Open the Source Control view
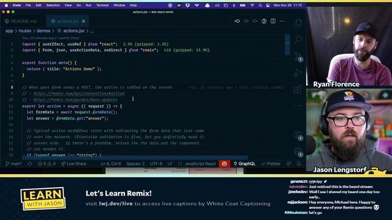Viewport: 392px width, 220px height. pos(298,57)
